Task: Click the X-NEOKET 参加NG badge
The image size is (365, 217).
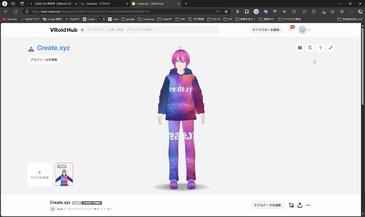Action: tap(92, 203)
